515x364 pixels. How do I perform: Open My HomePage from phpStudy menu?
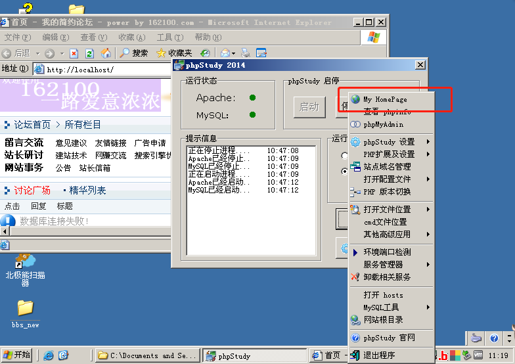[392, 99]
